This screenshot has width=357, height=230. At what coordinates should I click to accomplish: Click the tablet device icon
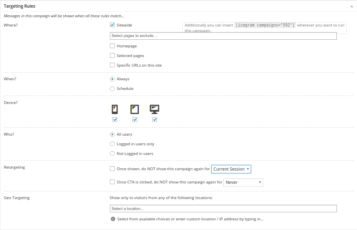click(134, 109)
